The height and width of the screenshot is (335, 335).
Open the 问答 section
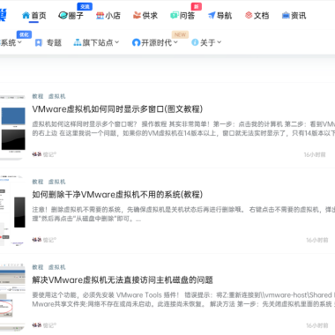coord(187,16)
